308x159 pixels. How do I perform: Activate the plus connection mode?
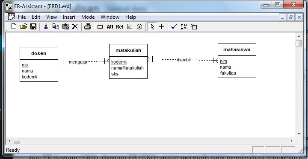[161, 27]
